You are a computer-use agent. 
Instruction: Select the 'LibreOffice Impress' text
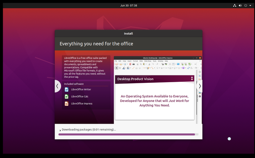[x=82, y=103]
